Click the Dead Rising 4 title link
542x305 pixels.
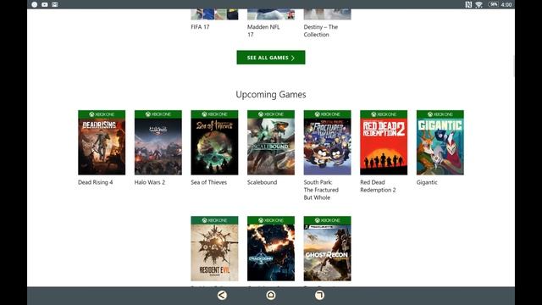coord(96,182)
